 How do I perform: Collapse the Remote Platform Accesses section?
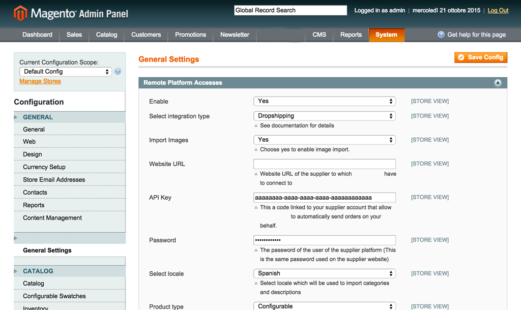pyautogui.click(x=498, y=83)
